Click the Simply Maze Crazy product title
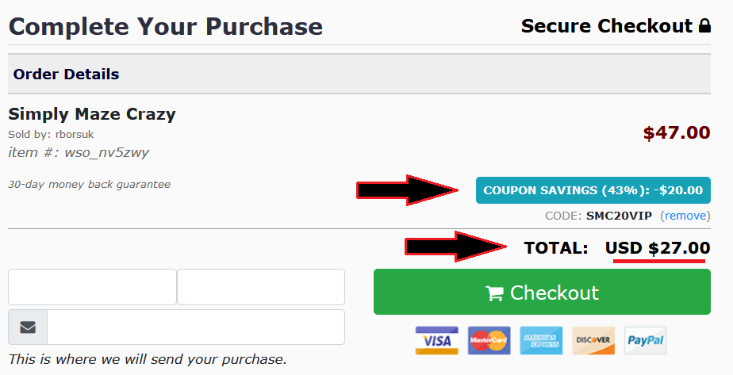Image resolution: width=733 pixels, height=375 pixels. pyautogui.click(x=92, y=114)
